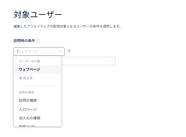
Task: Click the down chevron of second dropdown
Action: click(109, 61)
